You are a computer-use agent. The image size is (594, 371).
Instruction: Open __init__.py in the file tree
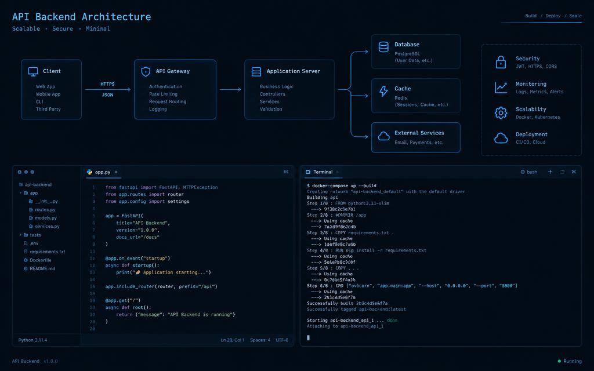point(46,201)
